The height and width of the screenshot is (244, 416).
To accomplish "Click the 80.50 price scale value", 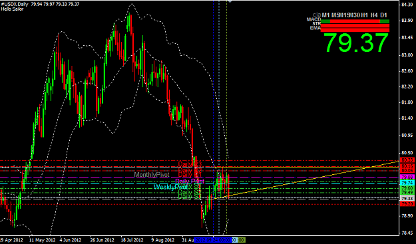I will [407, 153].
